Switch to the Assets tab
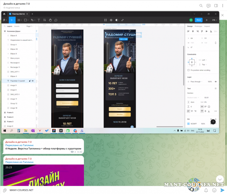 pyautogui.click(x=17, y=26)
